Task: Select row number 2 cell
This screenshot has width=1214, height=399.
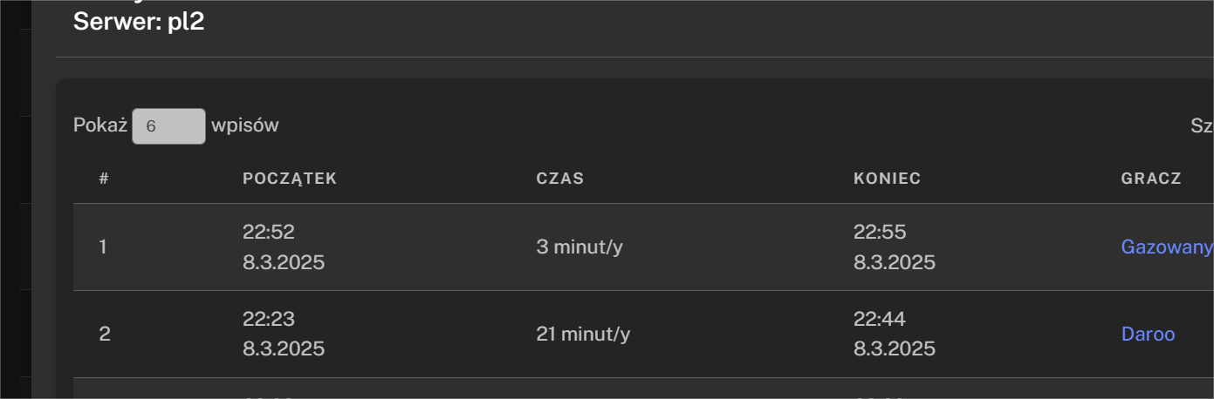Action: point(105,334)
